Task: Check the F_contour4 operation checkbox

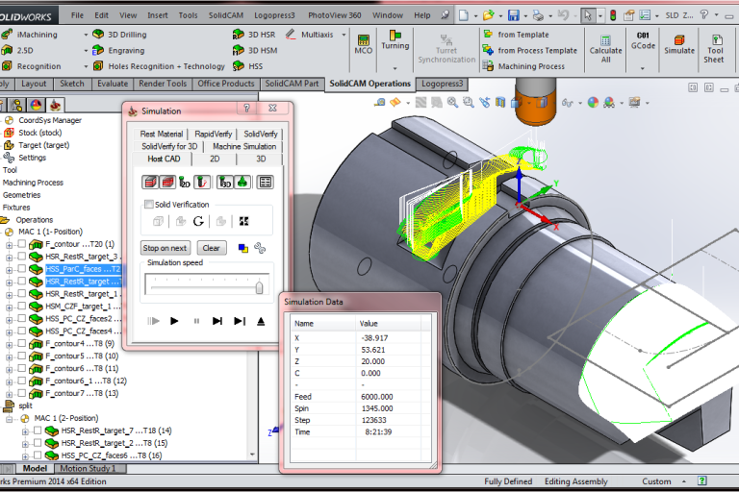Action: (22, 343)
